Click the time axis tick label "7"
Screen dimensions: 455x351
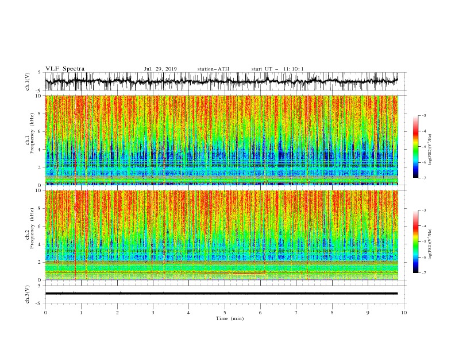tap(296, 313)
